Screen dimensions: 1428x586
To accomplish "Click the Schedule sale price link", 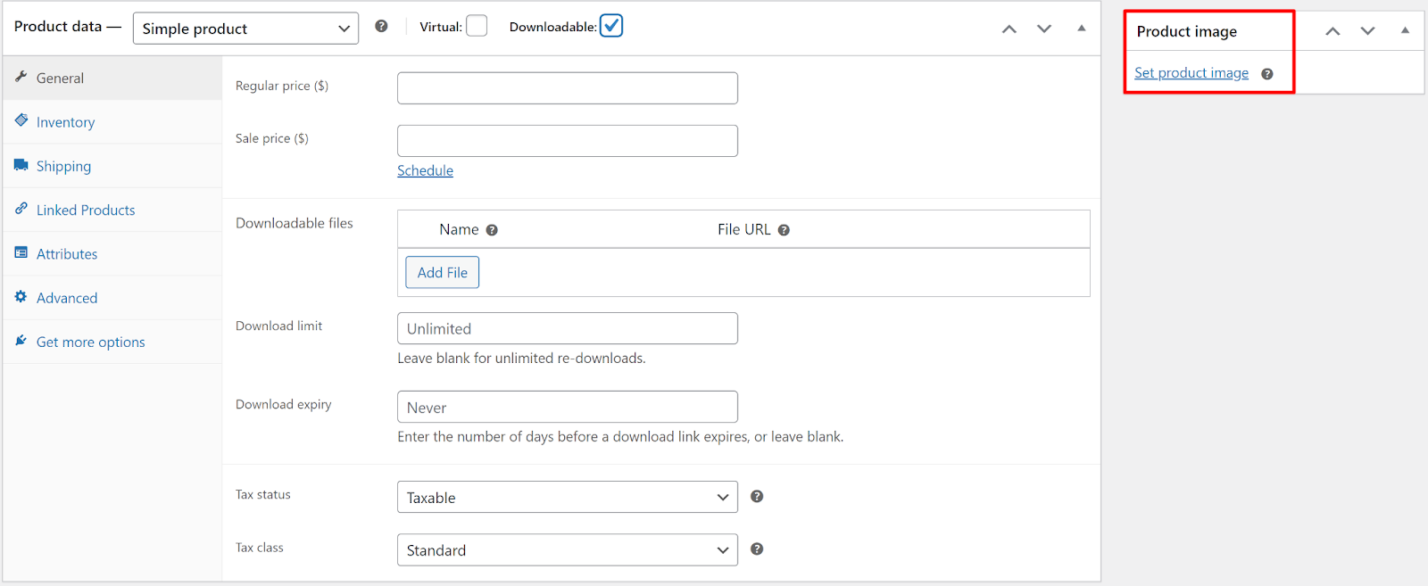I will pos(425,170).
